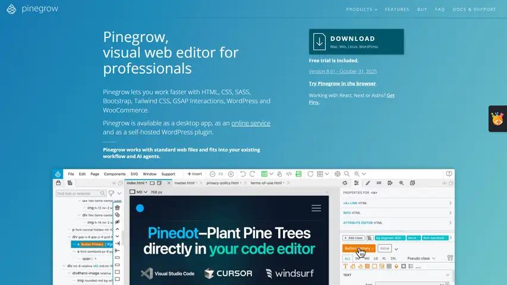
Task: Go to the Features page
Action: coord(396,9)
